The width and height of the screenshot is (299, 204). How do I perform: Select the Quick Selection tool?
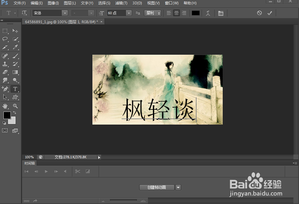pos(15,39)
